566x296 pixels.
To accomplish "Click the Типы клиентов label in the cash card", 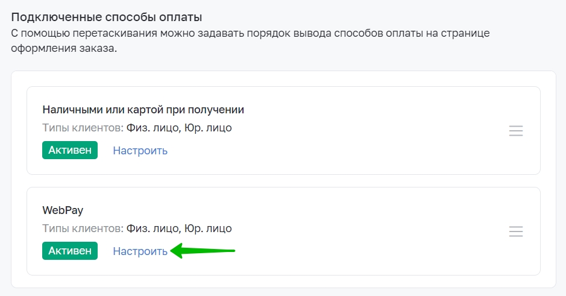I will click(83, 128).
